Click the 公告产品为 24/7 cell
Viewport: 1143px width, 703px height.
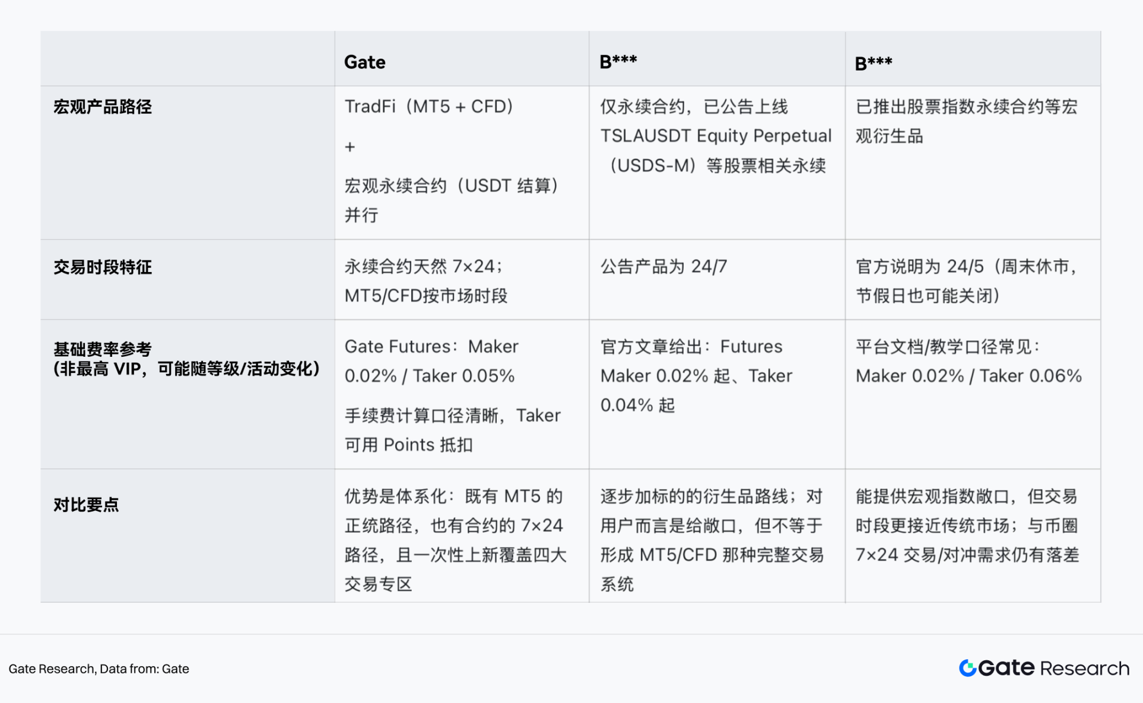663,267
